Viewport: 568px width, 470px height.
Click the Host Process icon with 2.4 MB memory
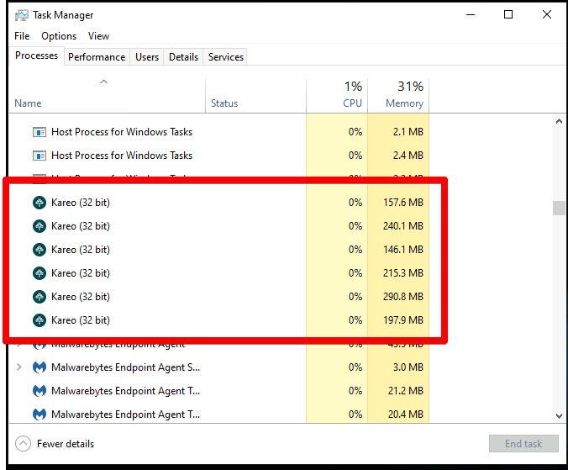point(39,156)
